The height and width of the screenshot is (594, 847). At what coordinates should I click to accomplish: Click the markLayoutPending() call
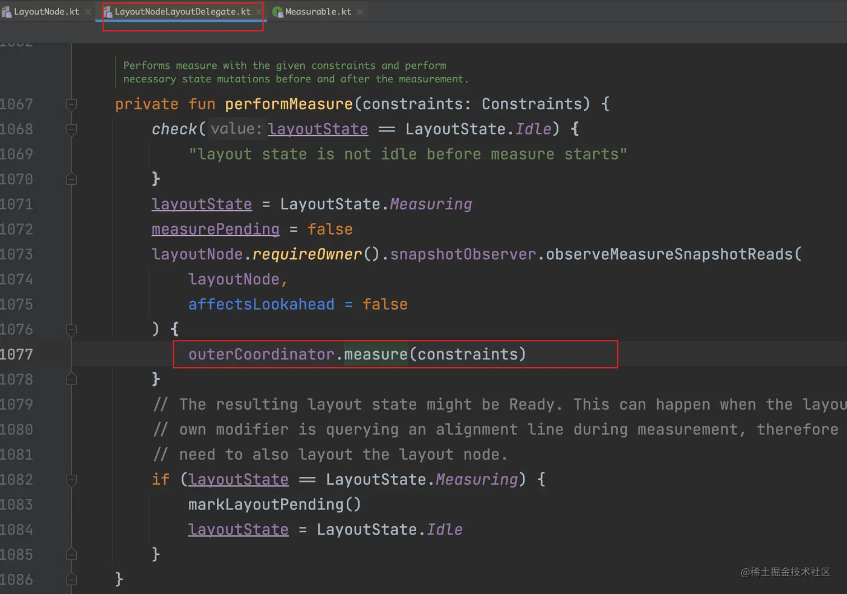coord(274,505)
